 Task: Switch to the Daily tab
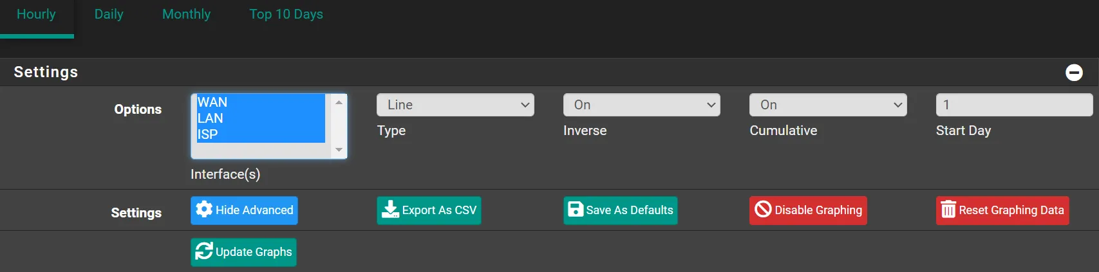coord(109,14)
